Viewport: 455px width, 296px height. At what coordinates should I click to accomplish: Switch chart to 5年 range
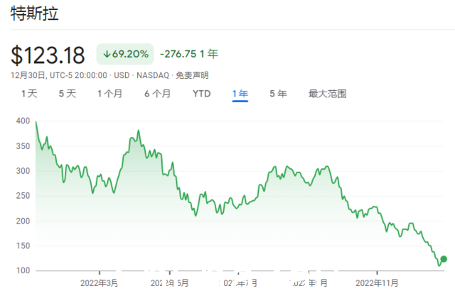[278, 94]
